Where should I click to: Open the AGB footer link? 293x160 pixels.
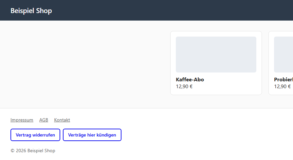click(x=44, y=120)
